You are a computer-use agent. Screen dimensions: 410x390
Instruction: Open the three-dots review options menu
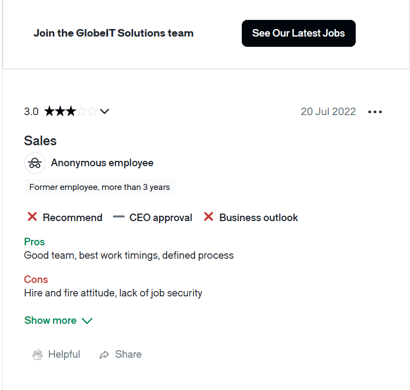(375, 112)
